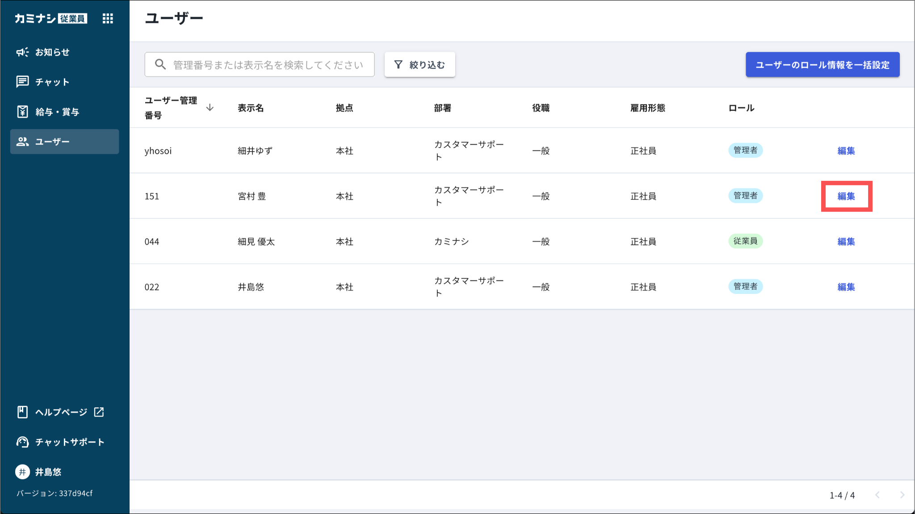Click the チャット speech bubble icon

tap(22, 82)
